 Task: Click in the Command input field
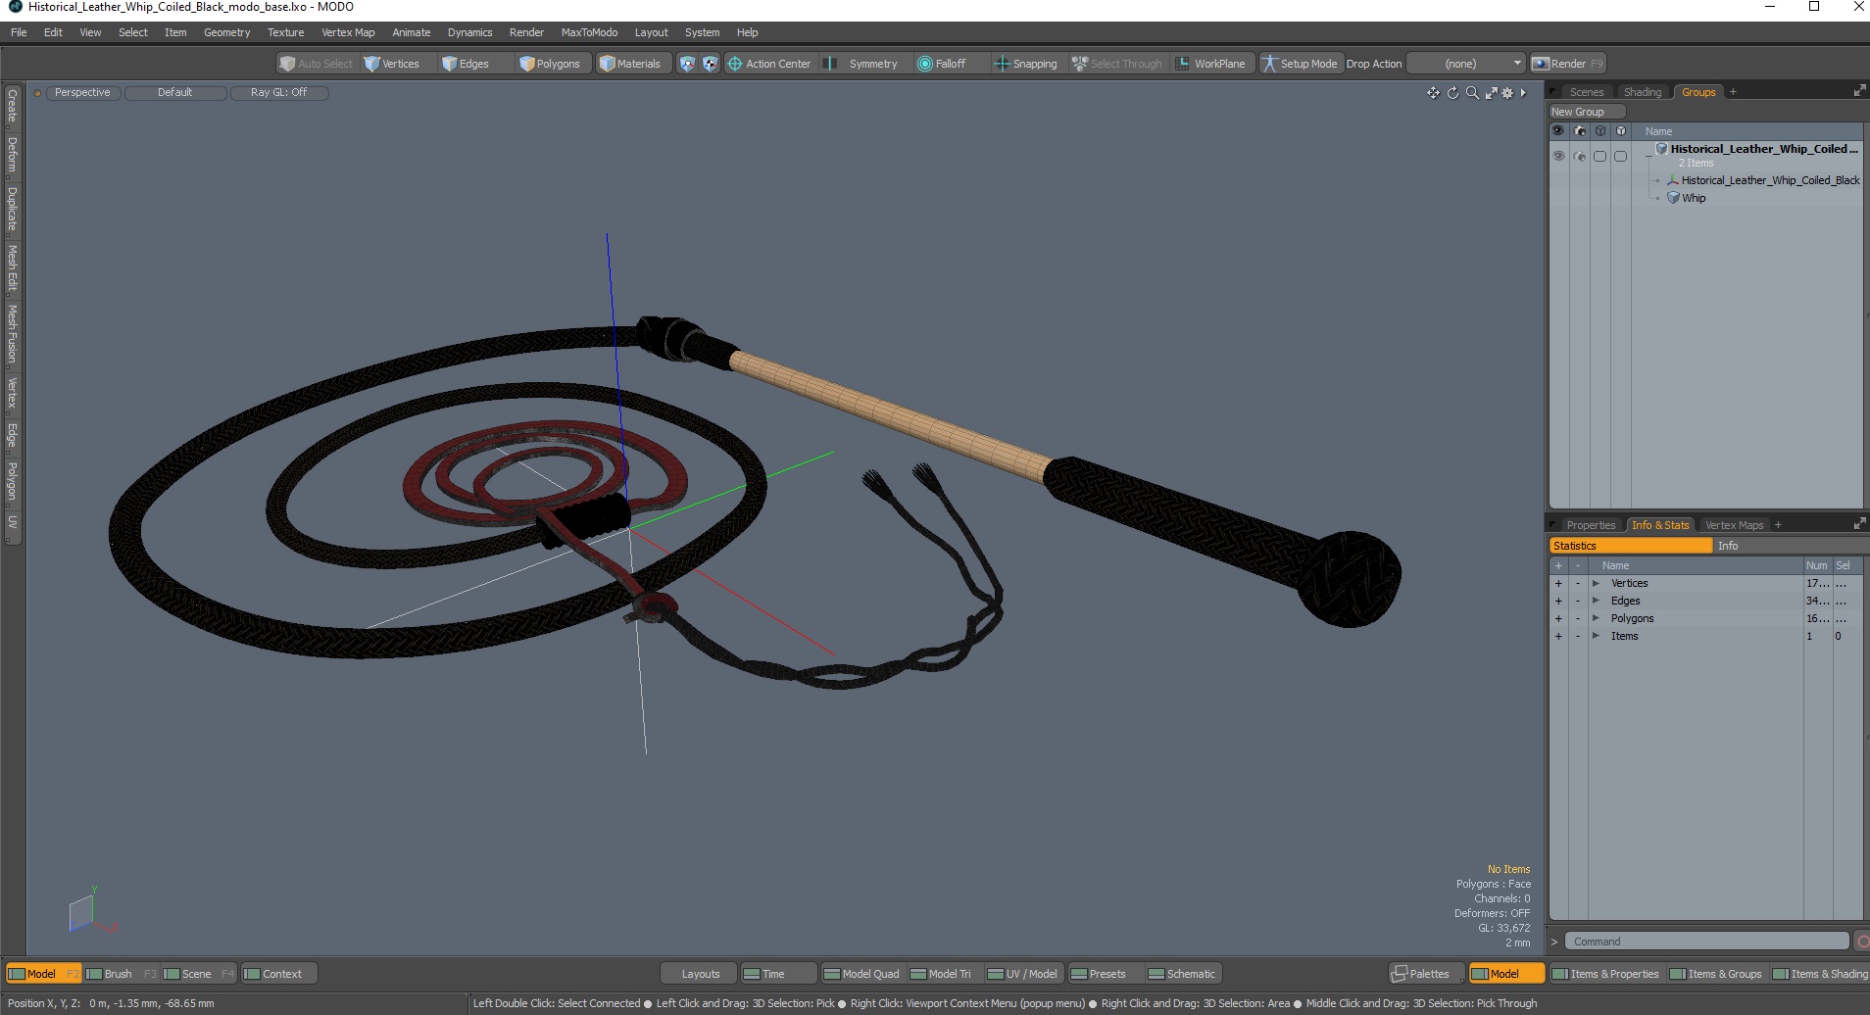tap(1705, 942)
